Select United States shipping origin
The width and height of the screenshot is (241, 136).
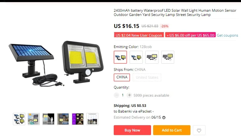point(147,77)
